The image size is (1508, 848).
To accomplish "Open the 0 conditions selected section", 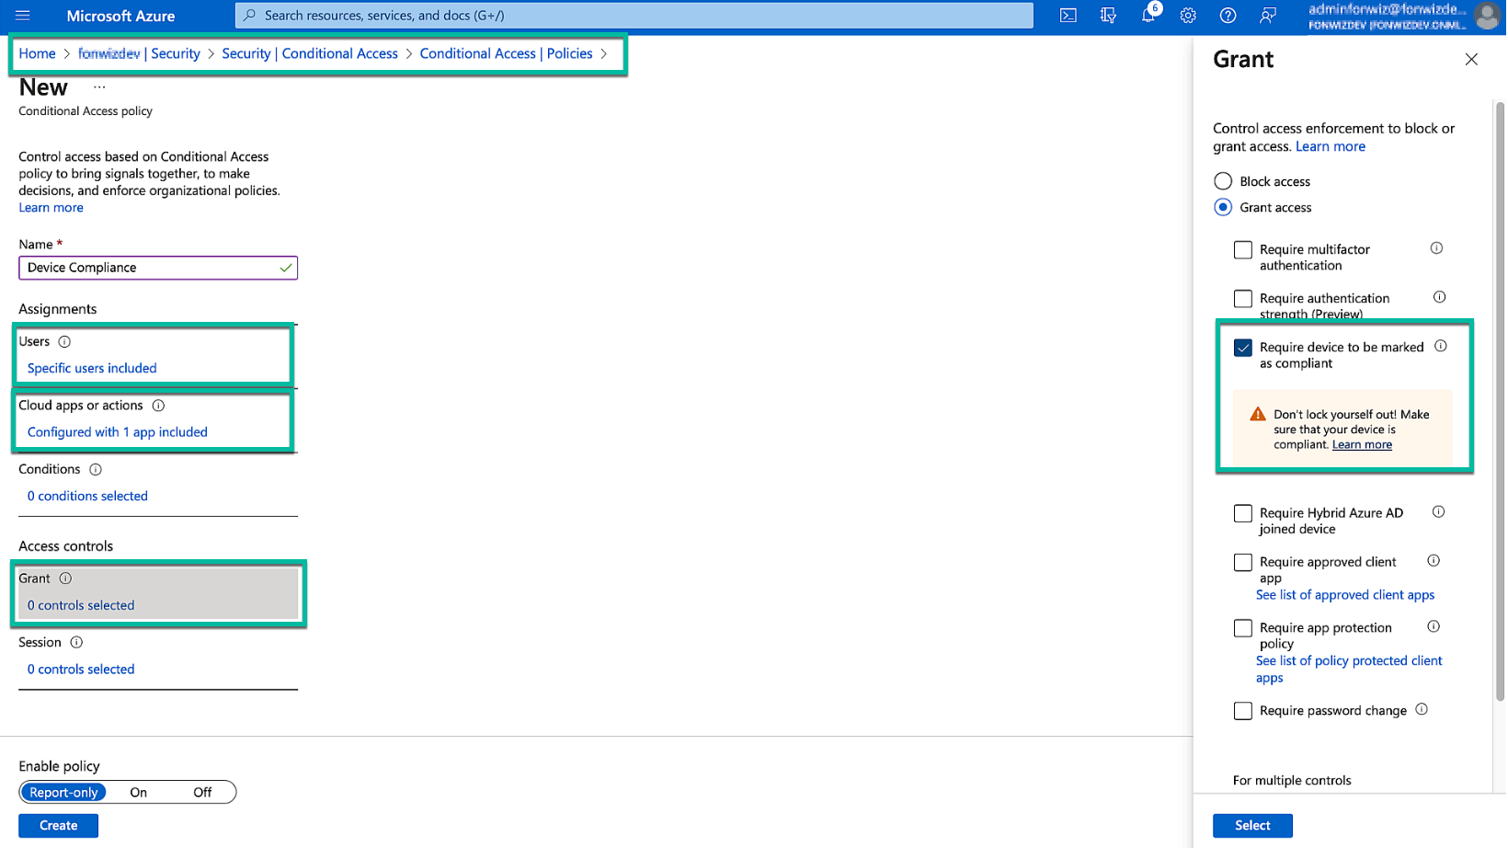I will pyautogui.click(x=87, y=496).
